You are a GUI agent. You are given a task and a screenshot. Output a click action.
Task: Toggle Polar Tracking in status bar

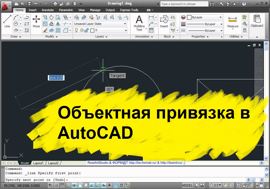click(74, 185)
